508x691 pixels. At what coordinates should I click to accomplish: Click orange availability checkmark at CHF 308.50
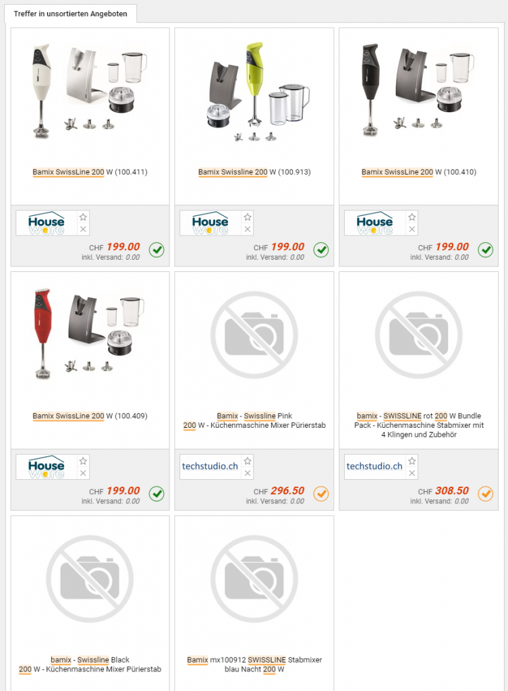(486, 493)
